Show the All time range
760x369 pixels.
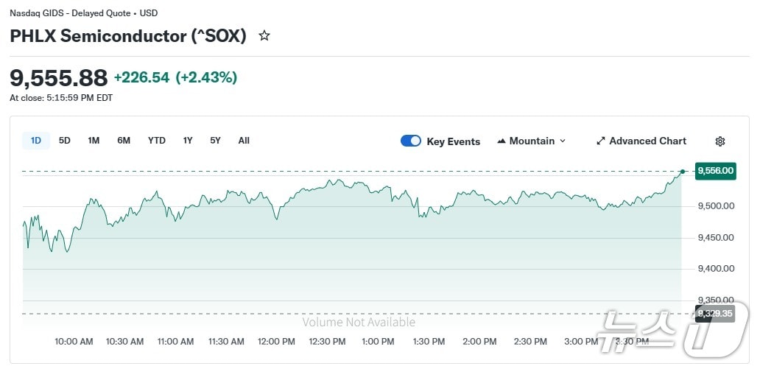(x=244, y=141)
